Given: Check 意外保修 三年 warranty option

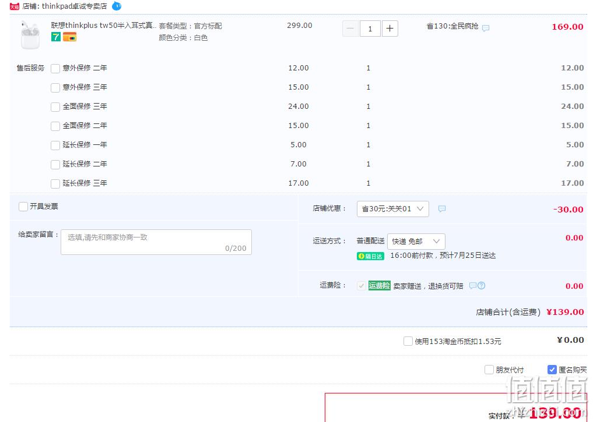Looking at the screenshot, I should pyautogui.click(x=55, y=87).
